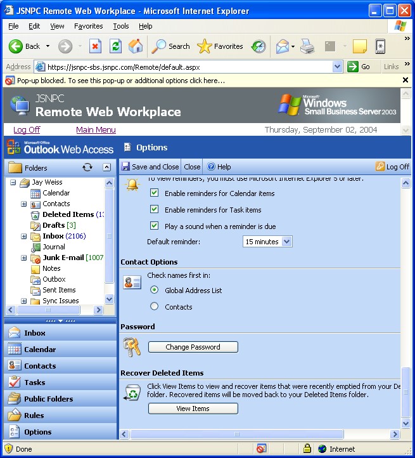Click the Log Off link below banner
The width and height of the screenshot is (415, 458).
coord(27,129)
